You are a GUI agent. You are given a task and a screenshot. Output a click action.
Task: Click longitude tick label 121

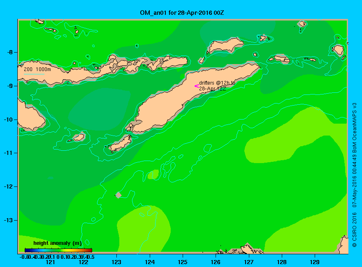point(50,262)
